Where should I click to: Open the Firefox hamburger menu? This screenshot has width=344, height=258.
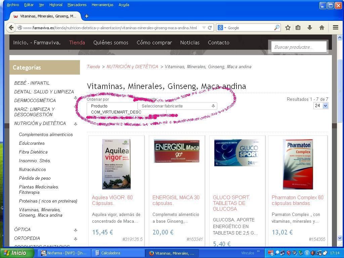pos(336,28)
